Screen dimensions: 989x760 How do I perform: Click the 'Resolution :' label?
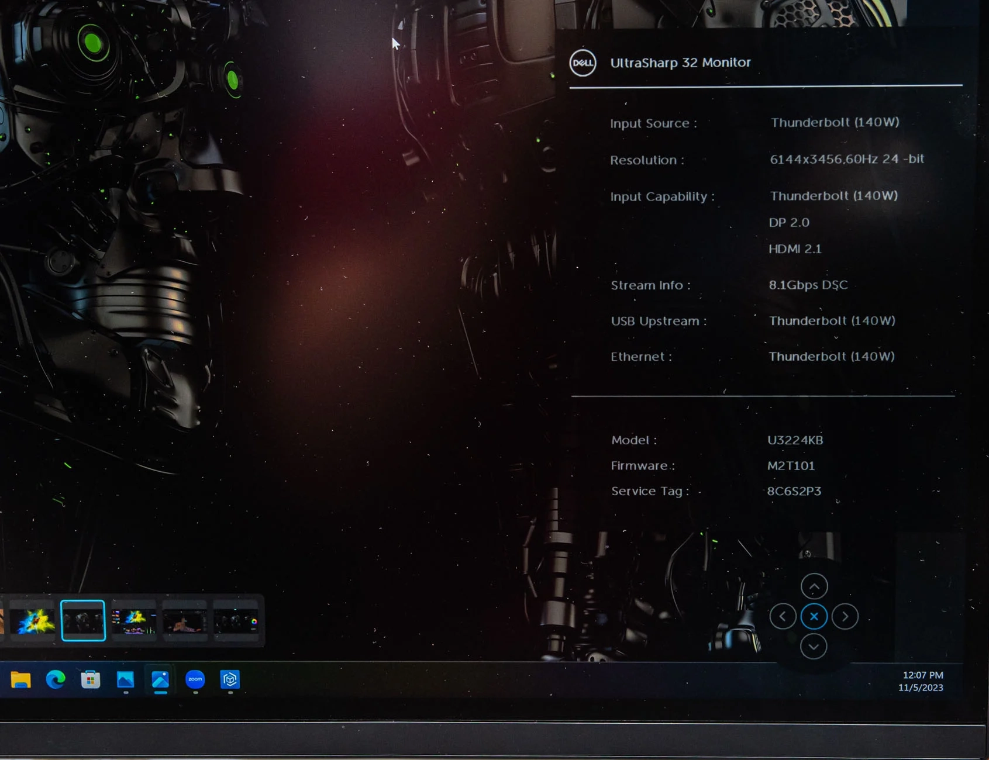647,160
